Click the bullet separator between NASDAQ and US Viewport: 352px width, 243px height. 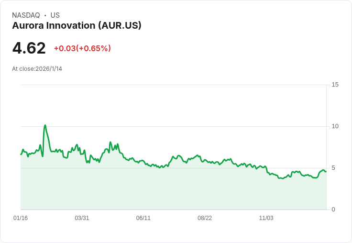point(45,16)
